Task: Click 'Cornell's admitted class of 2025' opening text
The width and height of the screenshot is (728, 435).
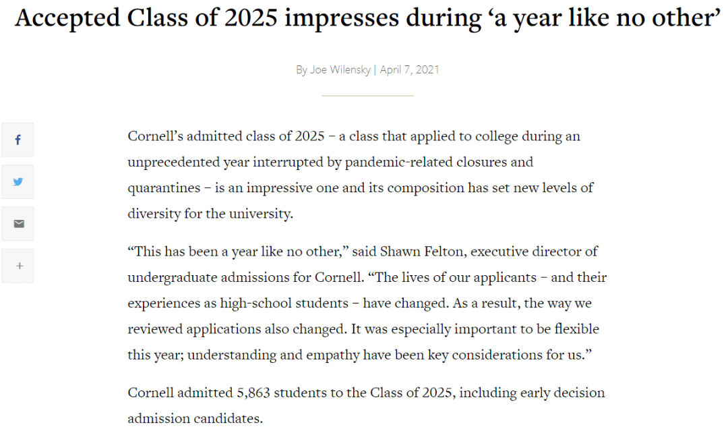Action: [226, 136]
